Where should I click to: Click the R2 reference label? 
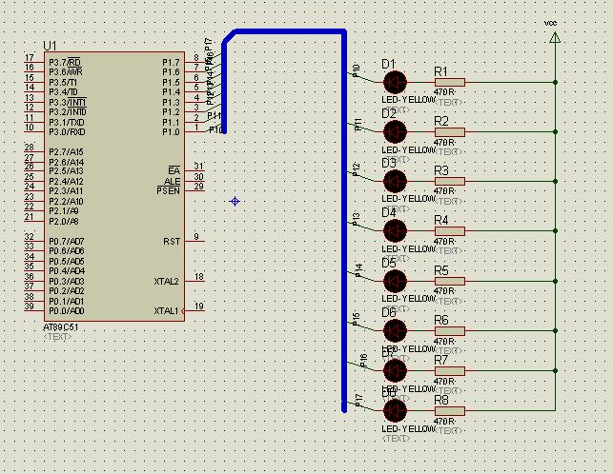tap(441, 122)
